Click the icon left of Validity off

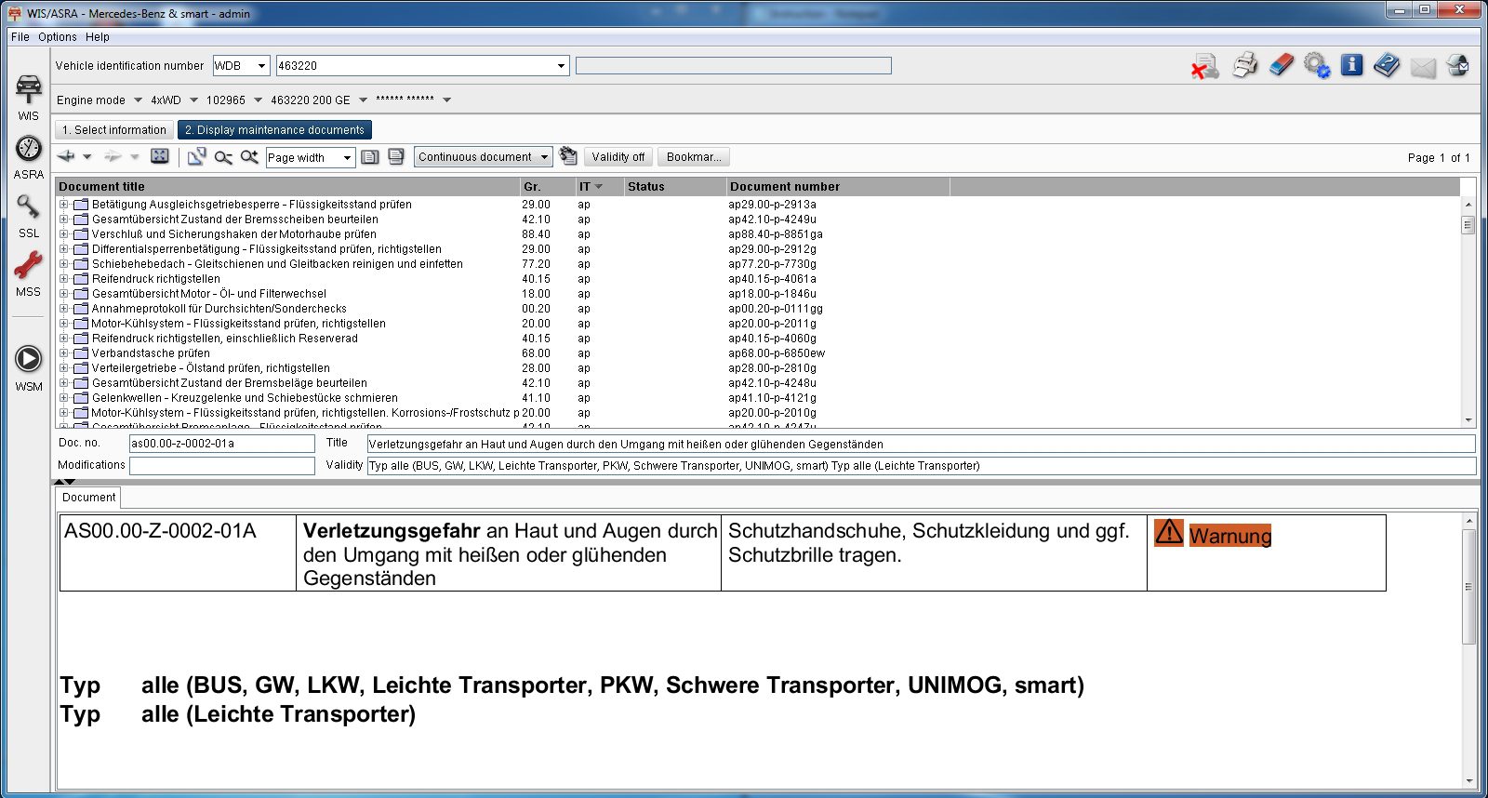pyautogui.click(x=568, y=156)
